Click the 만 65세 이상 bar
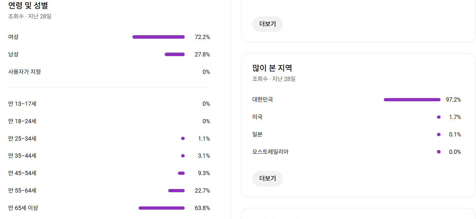Image resolution: width=476 pixels, height=219 pixels. pos(161,208)
